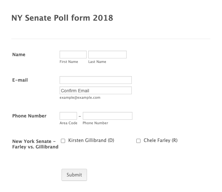Click the Farley vs. Gillibrand question label
Viewport: 222px width, 192px height.
[x=35, y=144]
